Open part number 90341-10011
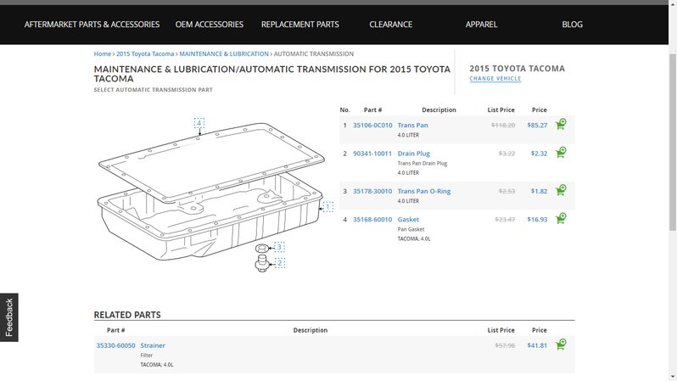Image resolution: width=677 pixels, height=381 pixels. (372, 154)
